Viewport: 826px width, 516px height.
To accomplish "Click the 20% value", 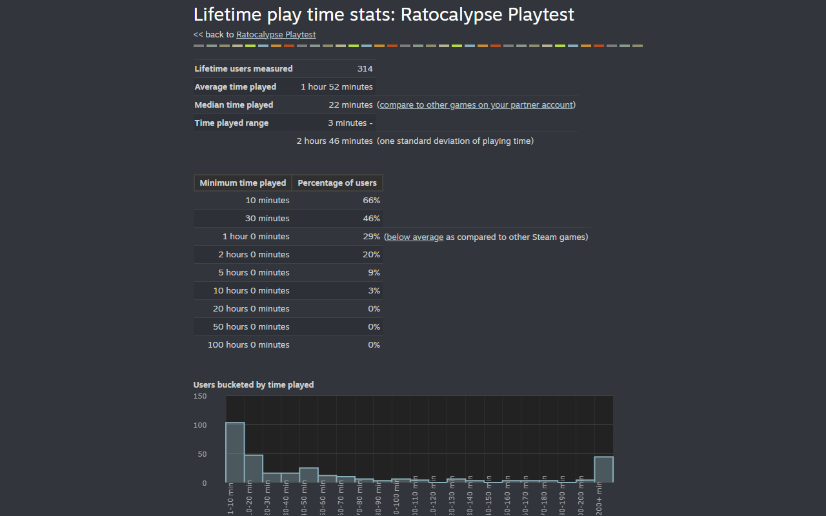I will coord(372,254).
